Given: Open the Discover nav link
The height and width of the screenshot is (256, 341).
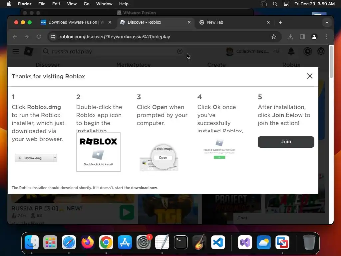Looking at the screenshot, I should [x=48, y=65].
